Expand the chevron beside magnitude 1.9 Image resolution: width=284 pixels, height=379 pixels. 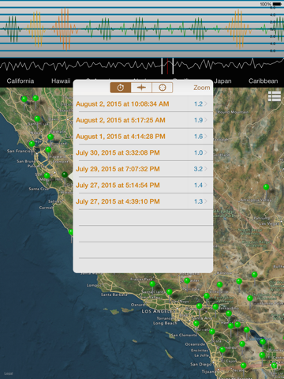[x=206, y=120]
